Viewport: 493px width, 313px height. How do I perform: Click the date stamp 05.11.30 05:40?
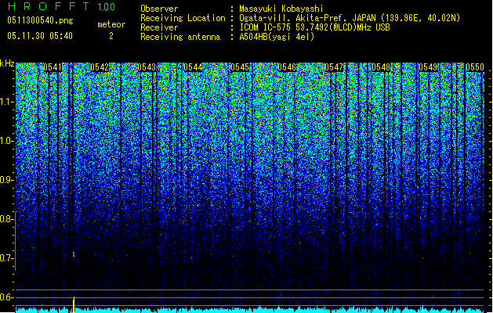[40, 36]
